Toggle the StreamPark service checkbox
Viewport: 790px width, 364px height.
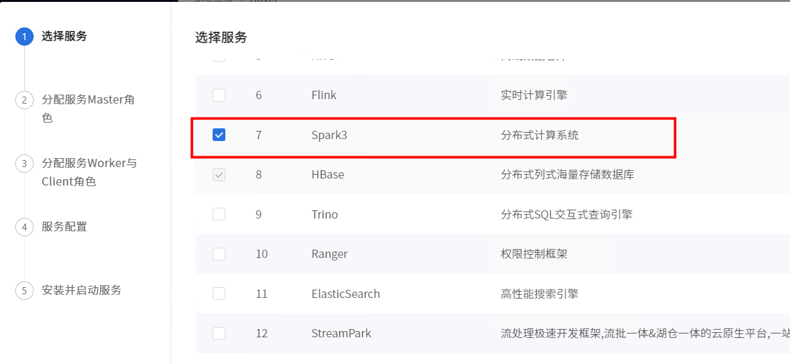click(x=219, y=334)
